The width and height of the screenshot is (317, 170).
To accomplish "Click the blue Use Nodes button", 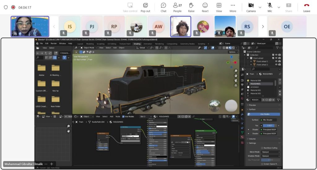I will [x=264, y=114].
